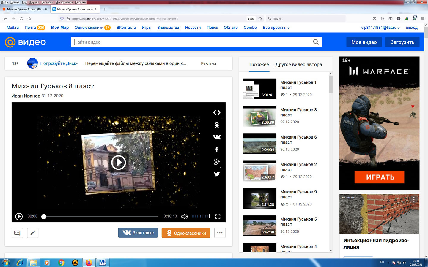Click the search magnifier in video search
This screenshot has height=267, width=428.
(x=316, y=42)
